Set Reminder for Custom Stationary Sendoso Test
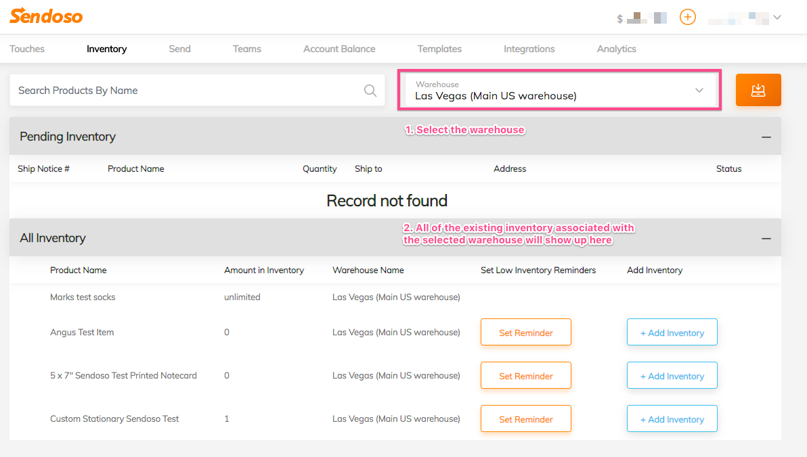This screenshot has width=807, height=457. pos(525,419)
